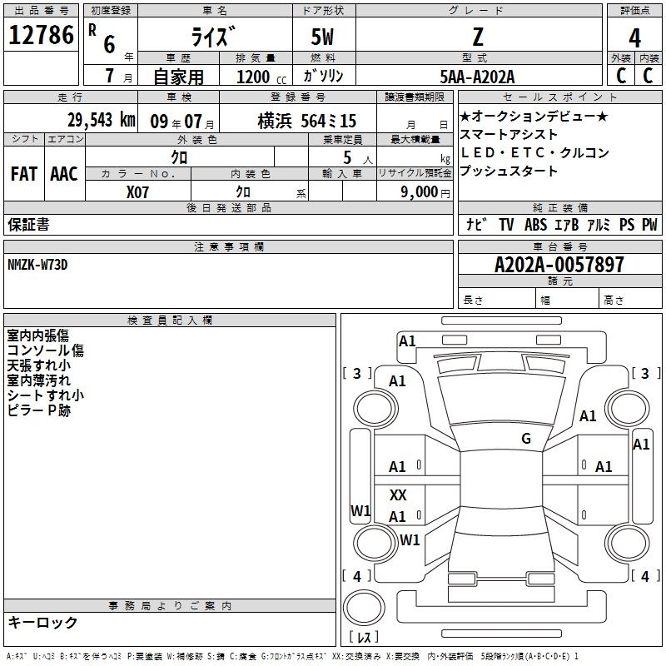Click the ナビ equipment label
Viewport: 666px width, 666px height.
coord(476,225)
